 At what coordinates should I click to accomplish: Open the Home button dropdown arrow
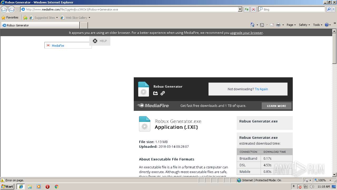(257, 25)
